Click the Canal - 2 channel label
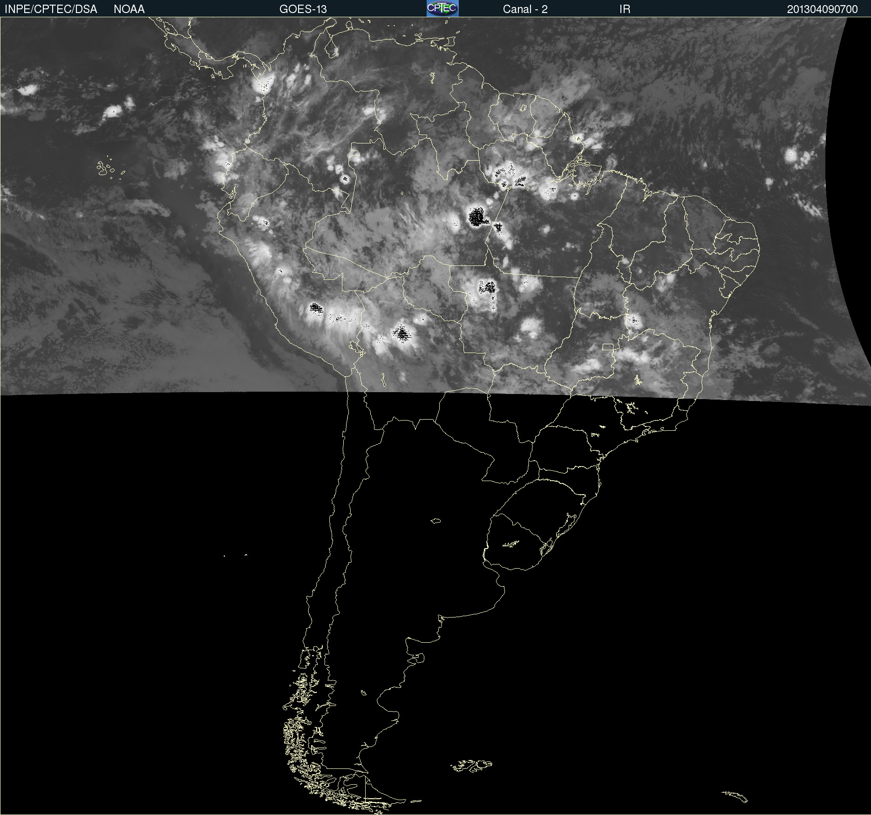Image resolution: width=871 pixels, height=815 pixels. pyautogui.click(x=525, y=9)
